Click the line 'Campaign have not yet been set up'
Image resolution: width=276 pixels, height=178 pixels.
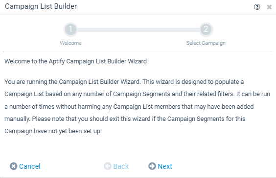53,131
